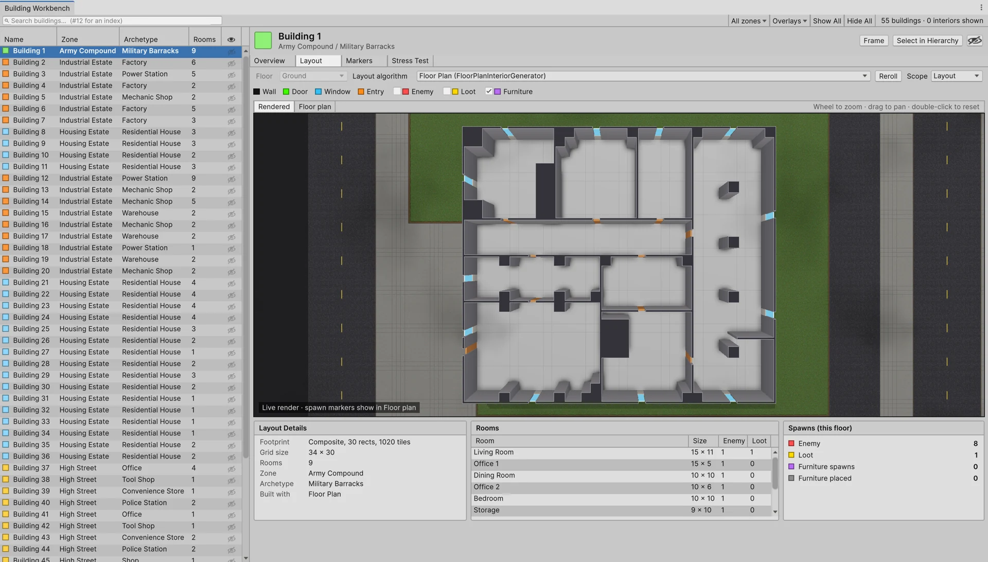988x562 pixels.
Task: Click the black Wall legend swatch
Action: coord(256,92)
